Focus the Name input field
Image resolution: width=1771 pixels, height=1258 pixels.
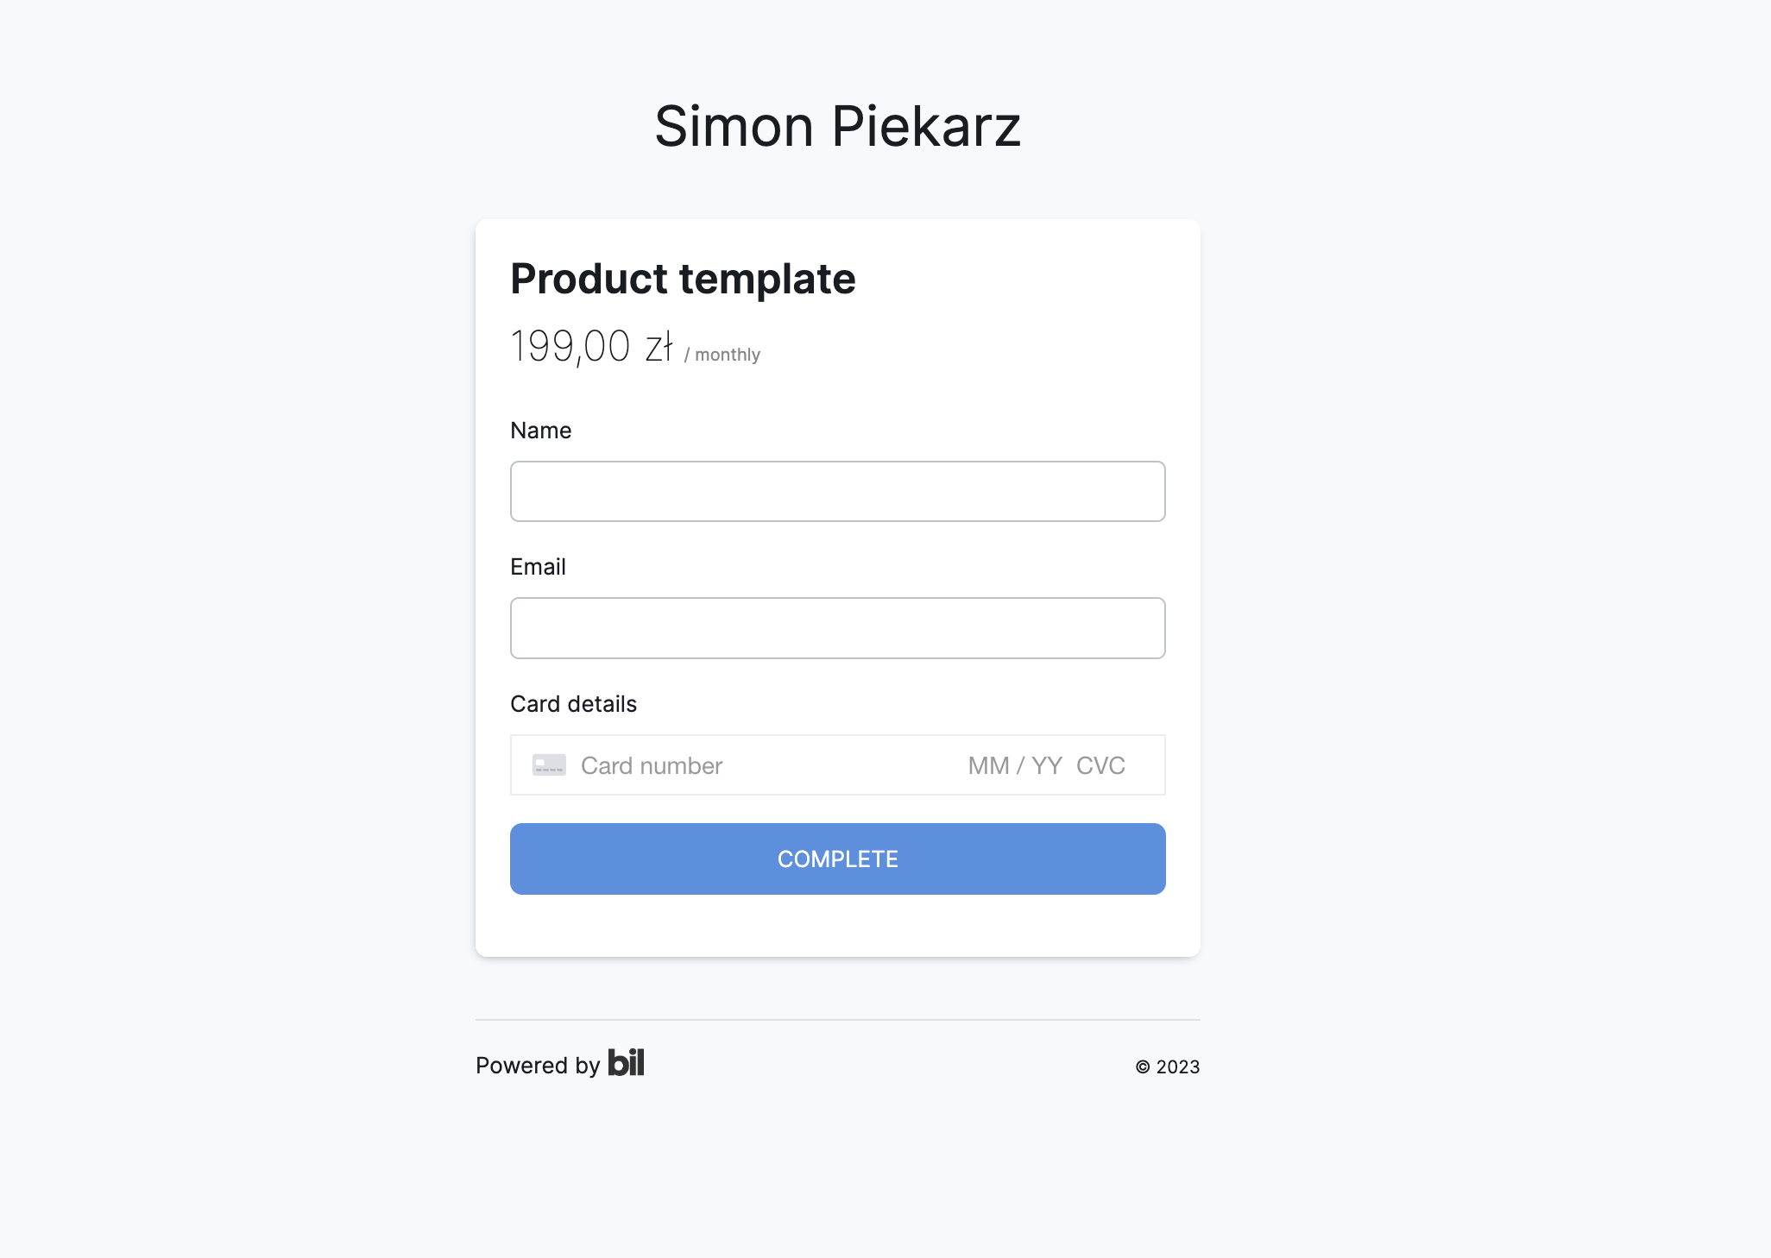point(837,492)
